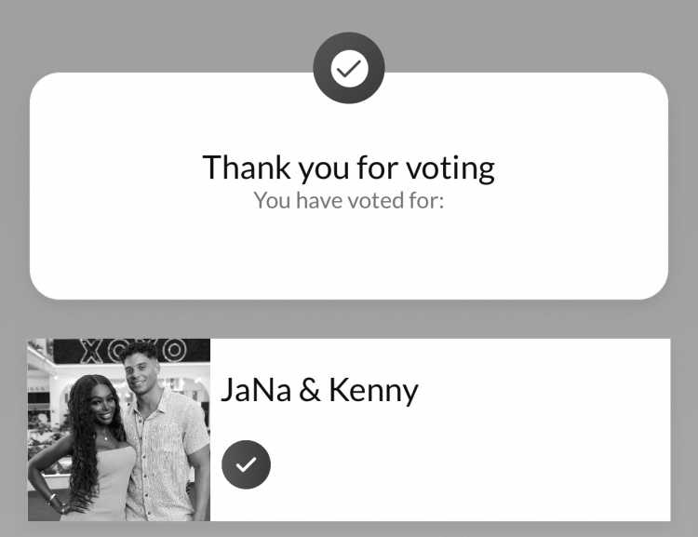This screenshot has height=537, width=698.
Task: Click the ampersand between JaNa and Kenny
Action: click(310, 390)
